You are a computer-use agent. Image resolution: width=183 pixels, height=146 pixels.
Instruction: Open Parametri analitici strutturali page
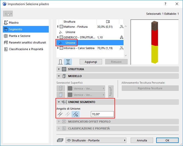click(26, 42)
